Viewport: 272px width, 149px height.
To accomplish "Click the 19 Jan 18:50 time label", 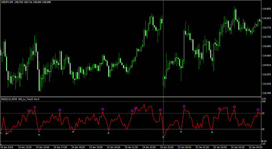I will click(x=78, y=147).
